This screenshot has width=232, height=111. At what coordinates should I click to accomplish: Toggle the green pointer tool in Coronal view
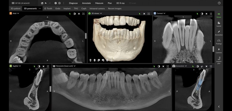(197, 14)
